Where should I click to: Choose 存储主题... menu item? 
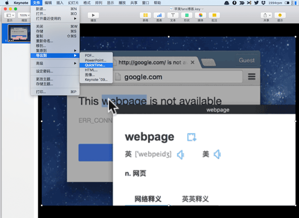[55, 84]
